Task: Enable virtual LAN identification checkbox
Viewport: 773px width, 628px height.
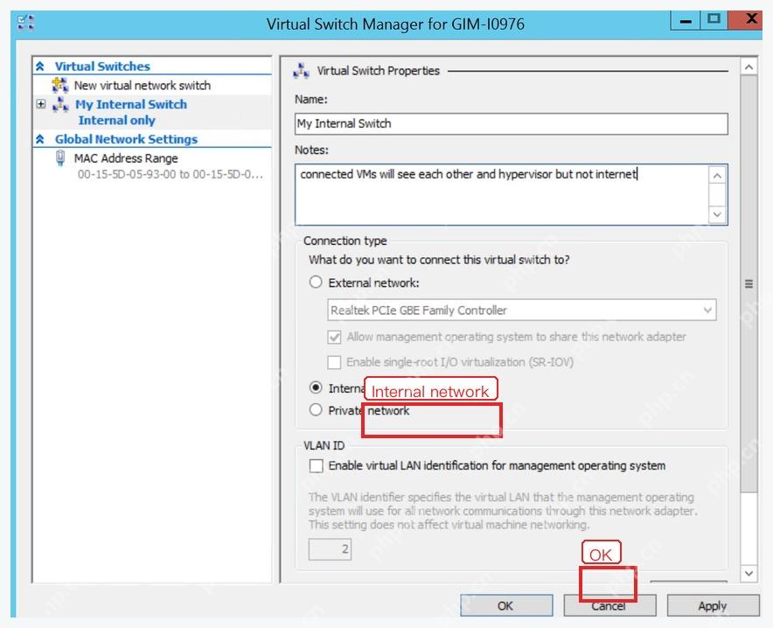Action: [x=316, y=466]
